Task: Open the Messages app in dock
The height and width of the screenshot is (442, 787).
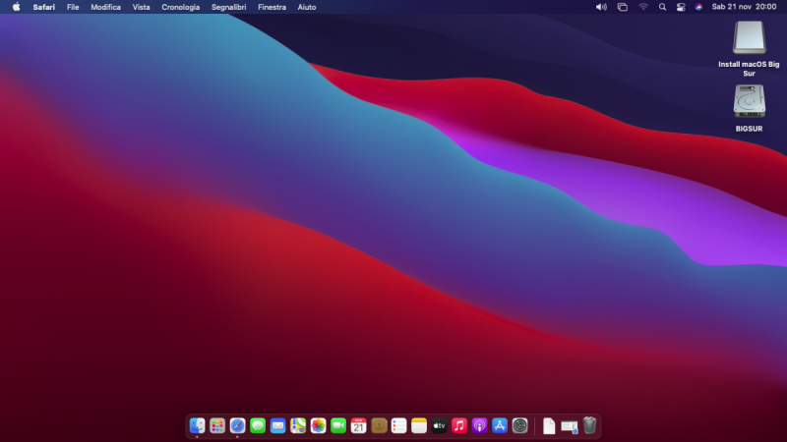Action: click(258, 425)
